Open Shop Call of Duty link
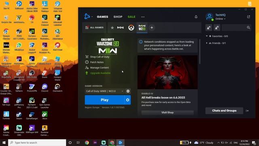The height and width of the screenshot is (146, 259). 97,57
